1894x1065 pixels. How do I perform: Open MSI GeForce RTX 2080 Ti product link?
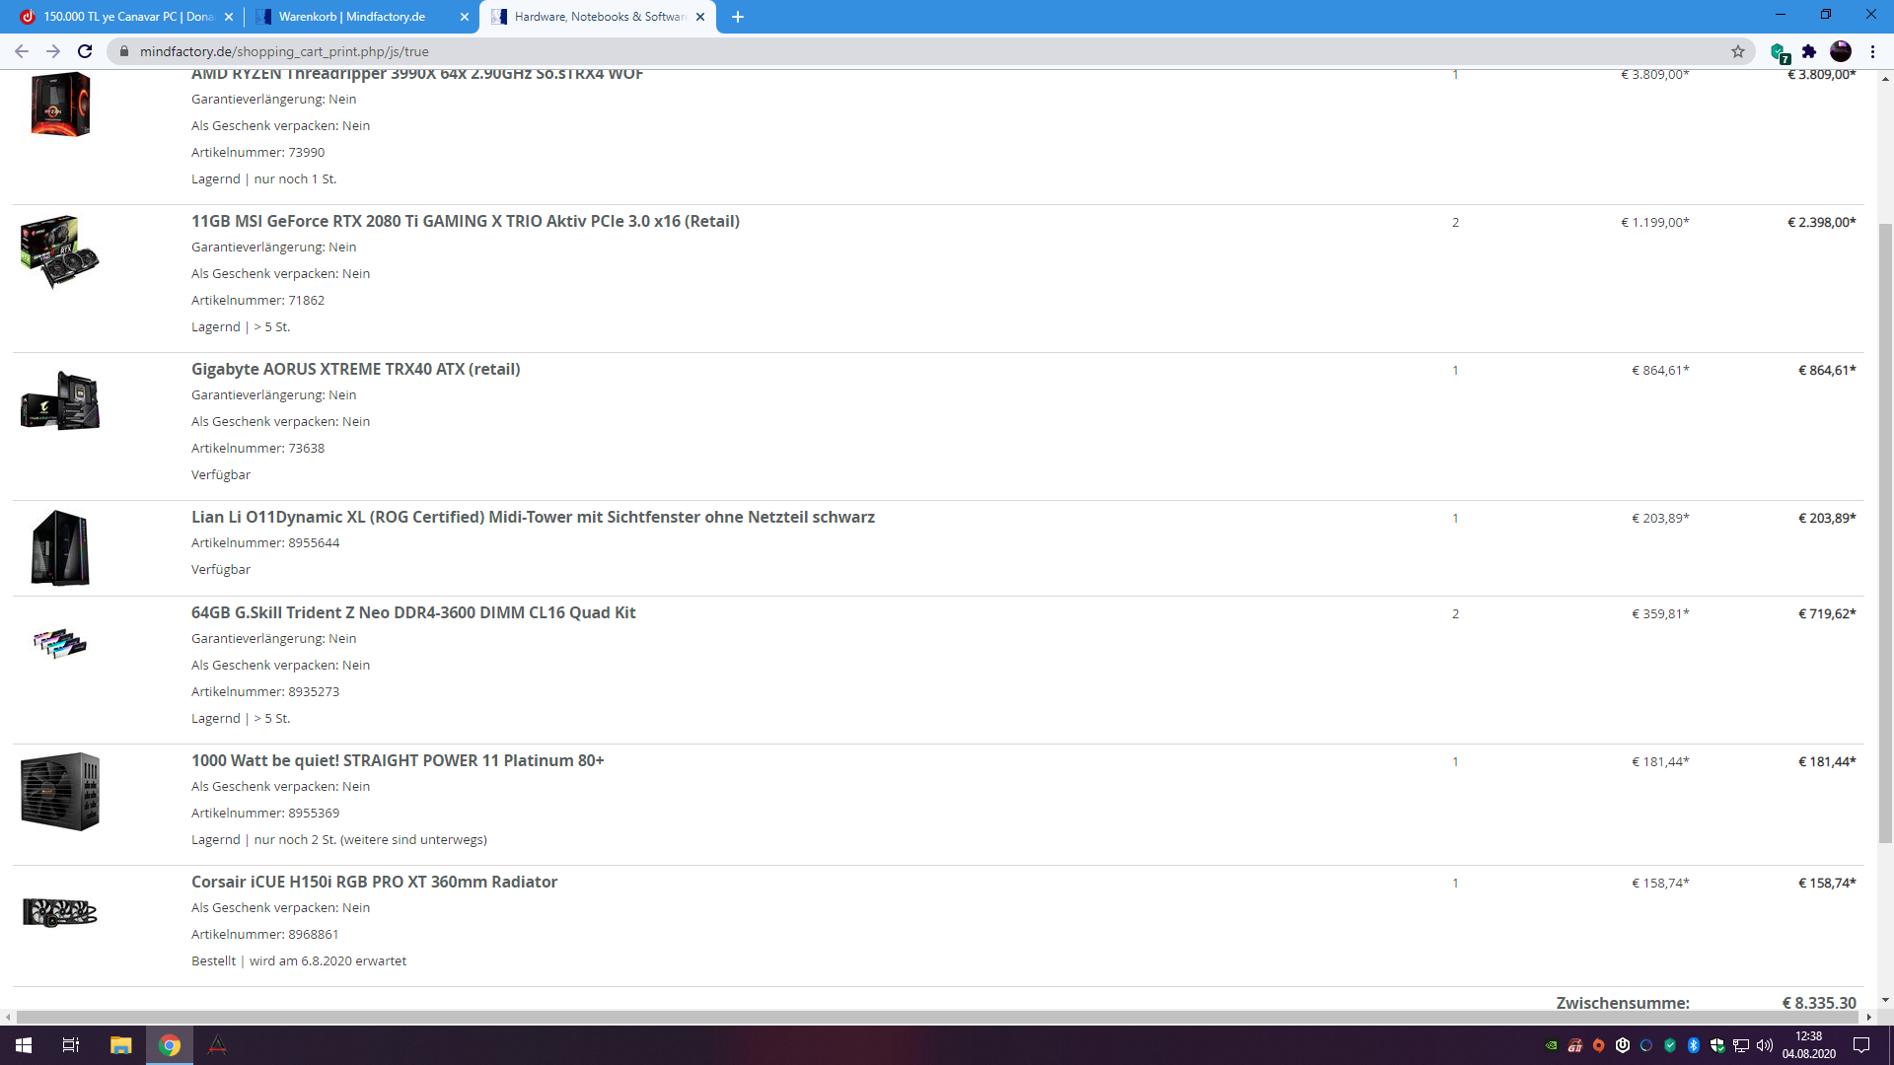[465, 221]
